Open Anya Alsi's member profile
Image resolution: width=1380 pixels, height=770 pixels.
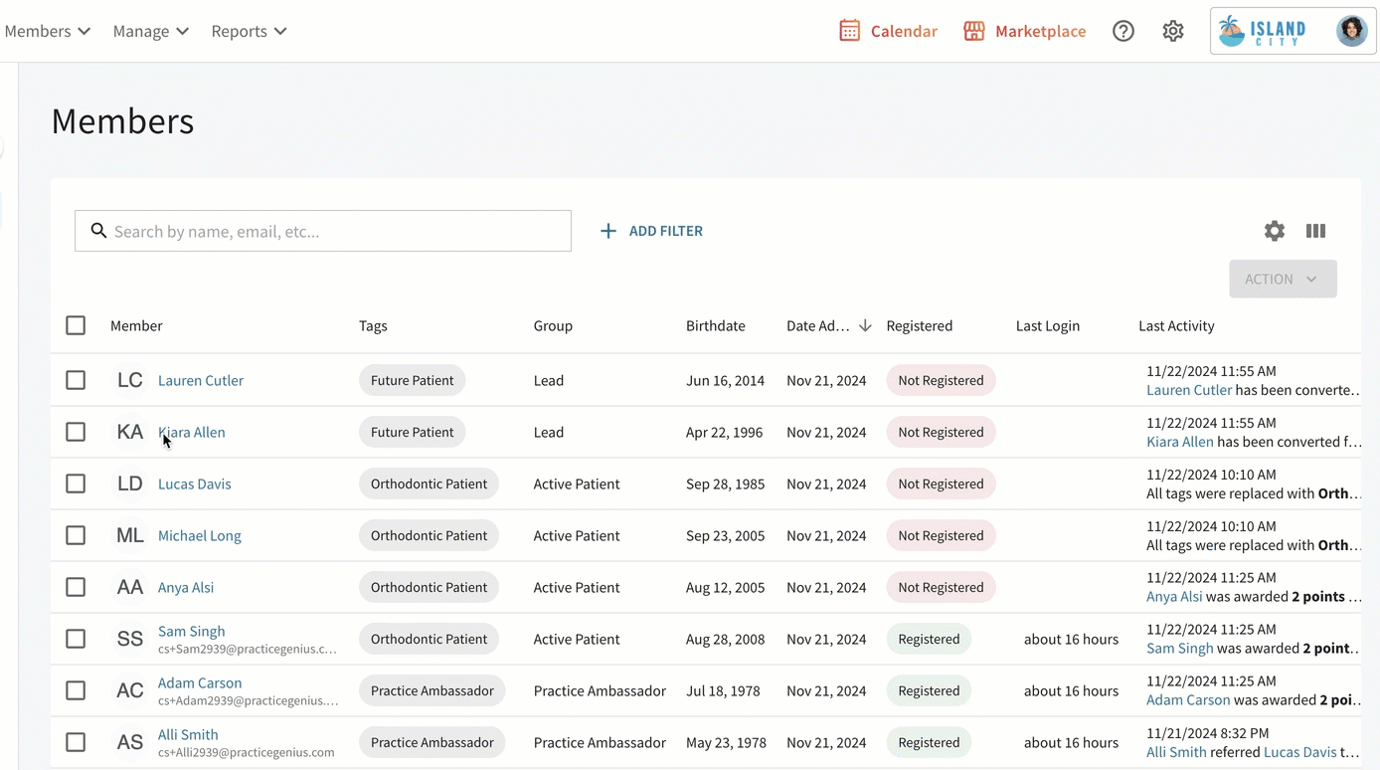186,587
